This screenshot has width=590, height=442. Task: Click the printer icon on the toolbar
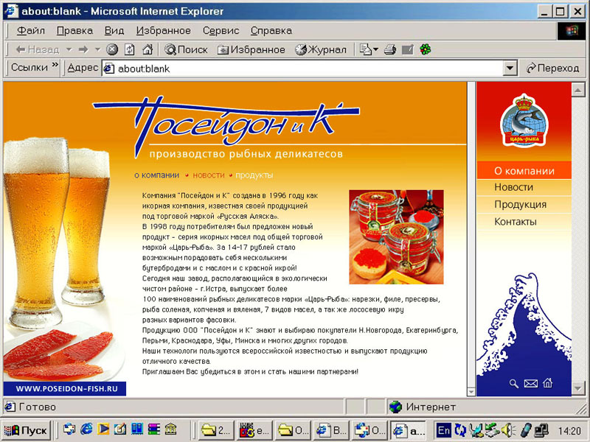[389, 49]
